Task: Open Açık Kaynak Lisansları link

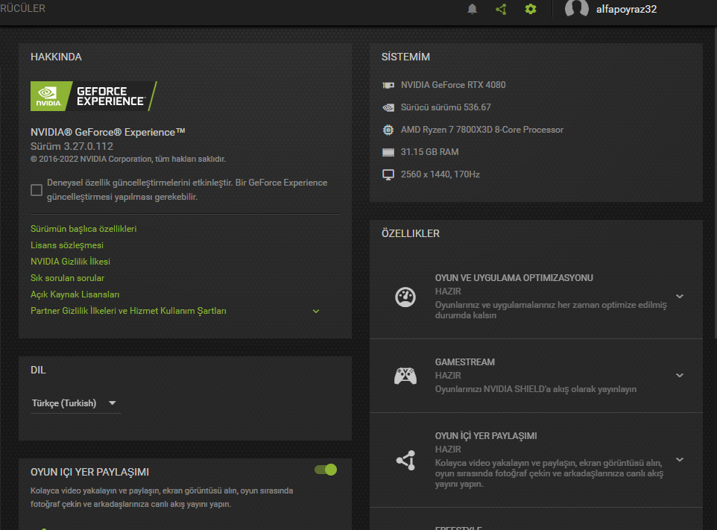Action: 75,294
